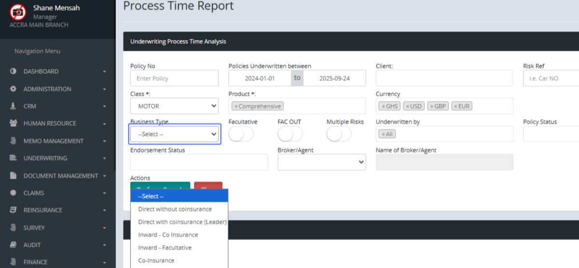Remove the Comprehensive product tag
The image size is (579, 268).
click(235, 107)
